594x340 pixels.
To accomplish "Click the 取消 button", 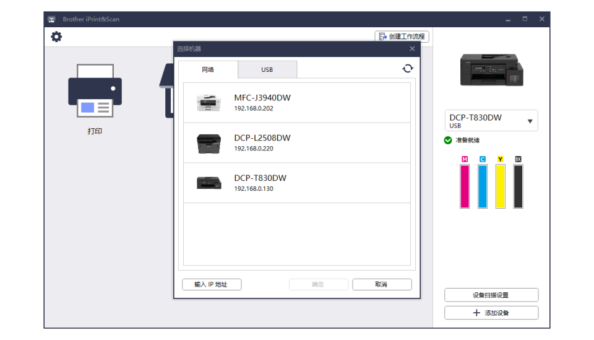I will tap(382, 285).
